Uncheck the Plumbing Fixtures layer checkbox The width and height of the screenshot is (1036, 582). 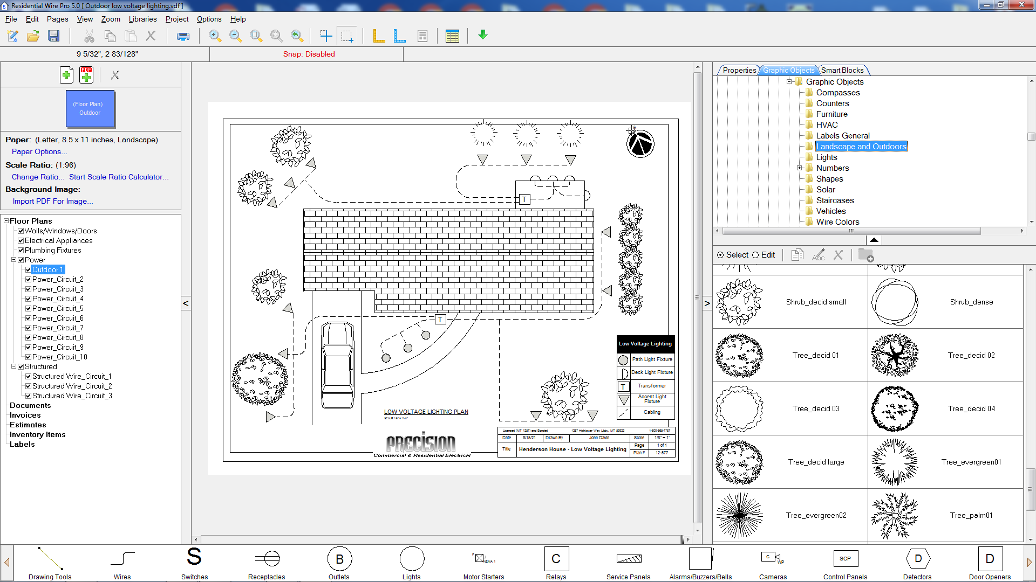pyautogui.click(x=21, y=250)
